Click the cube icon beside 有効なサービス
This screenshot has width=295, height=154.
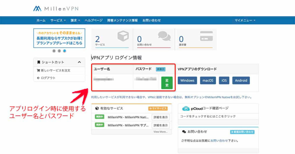point(97,108)
